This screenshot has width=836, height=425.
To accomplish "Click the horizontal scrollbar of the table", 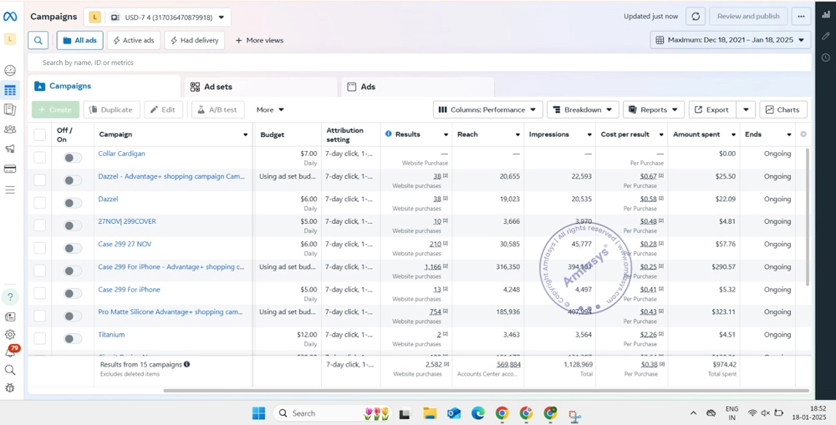I will (x=487, y=391).
